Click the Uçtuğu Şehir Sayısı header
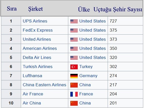144x108 pixels. (118, 9)
